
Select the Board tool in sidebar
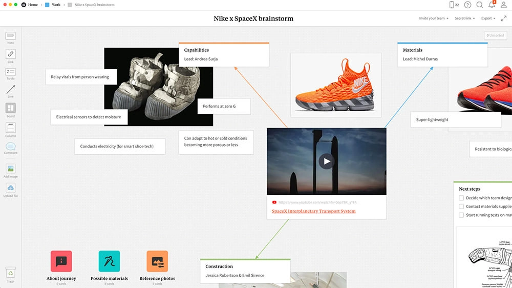[10, 108]
